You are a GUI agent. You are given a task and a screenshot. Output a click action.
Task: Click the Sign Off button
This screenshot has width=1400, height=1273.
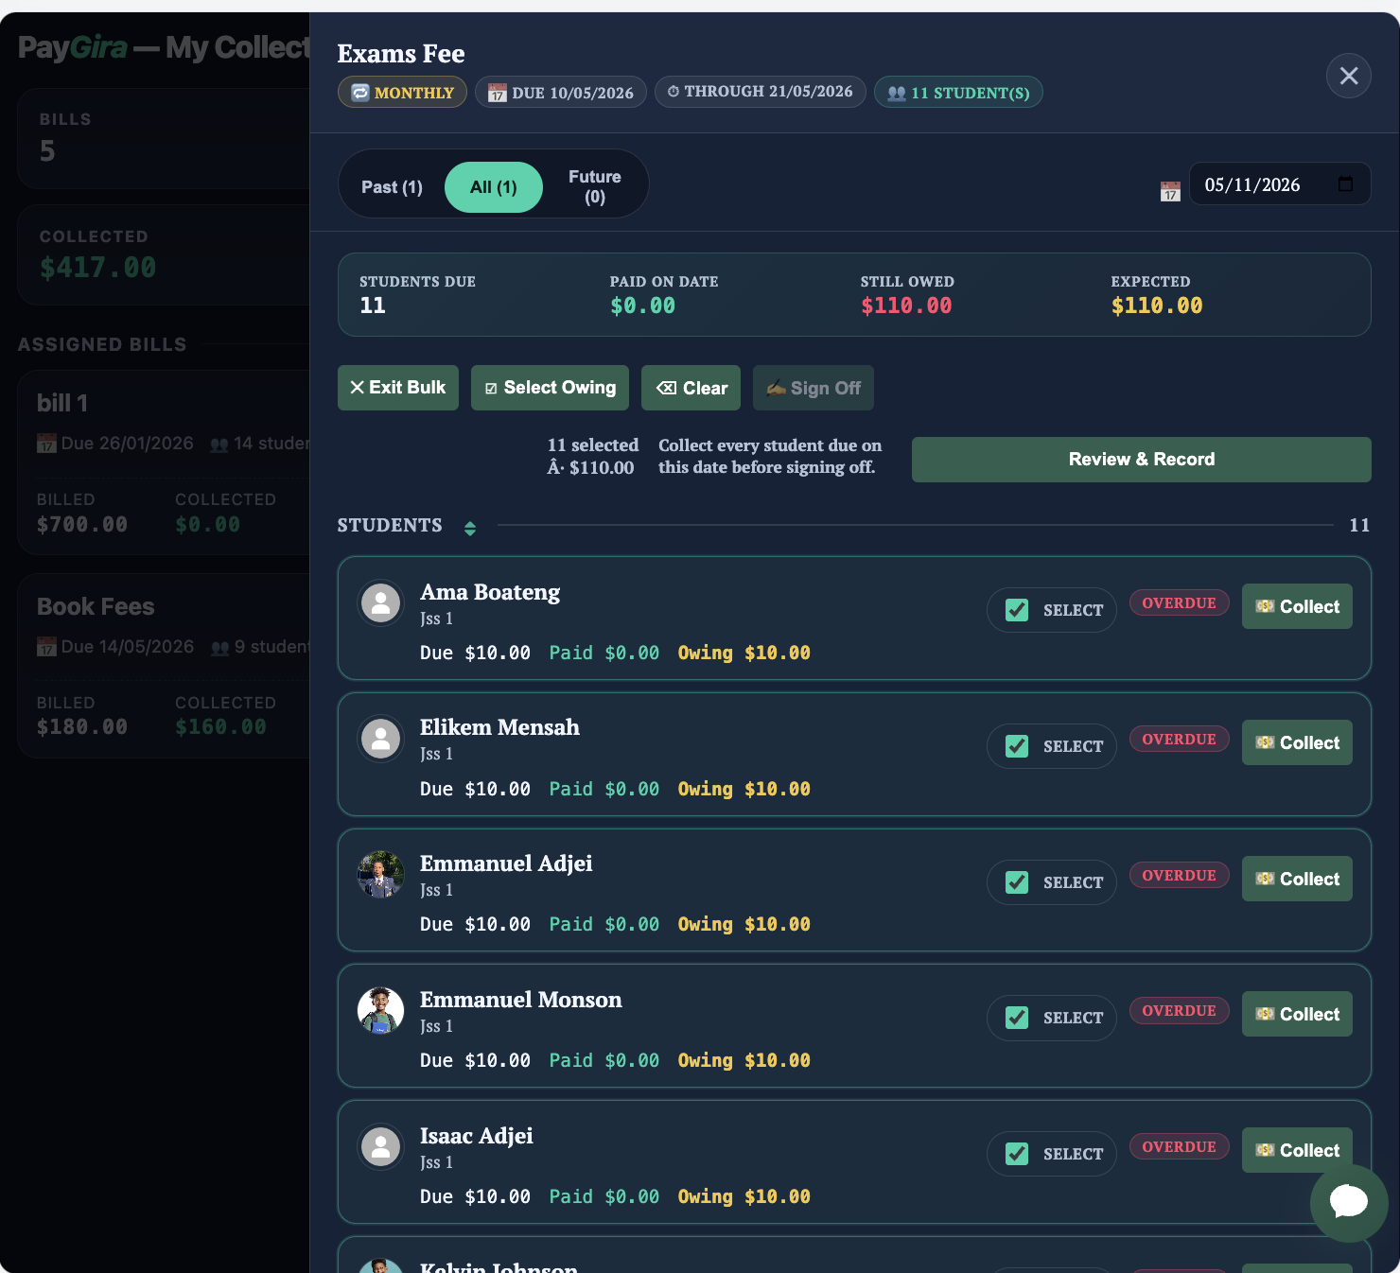pos(814,388)
